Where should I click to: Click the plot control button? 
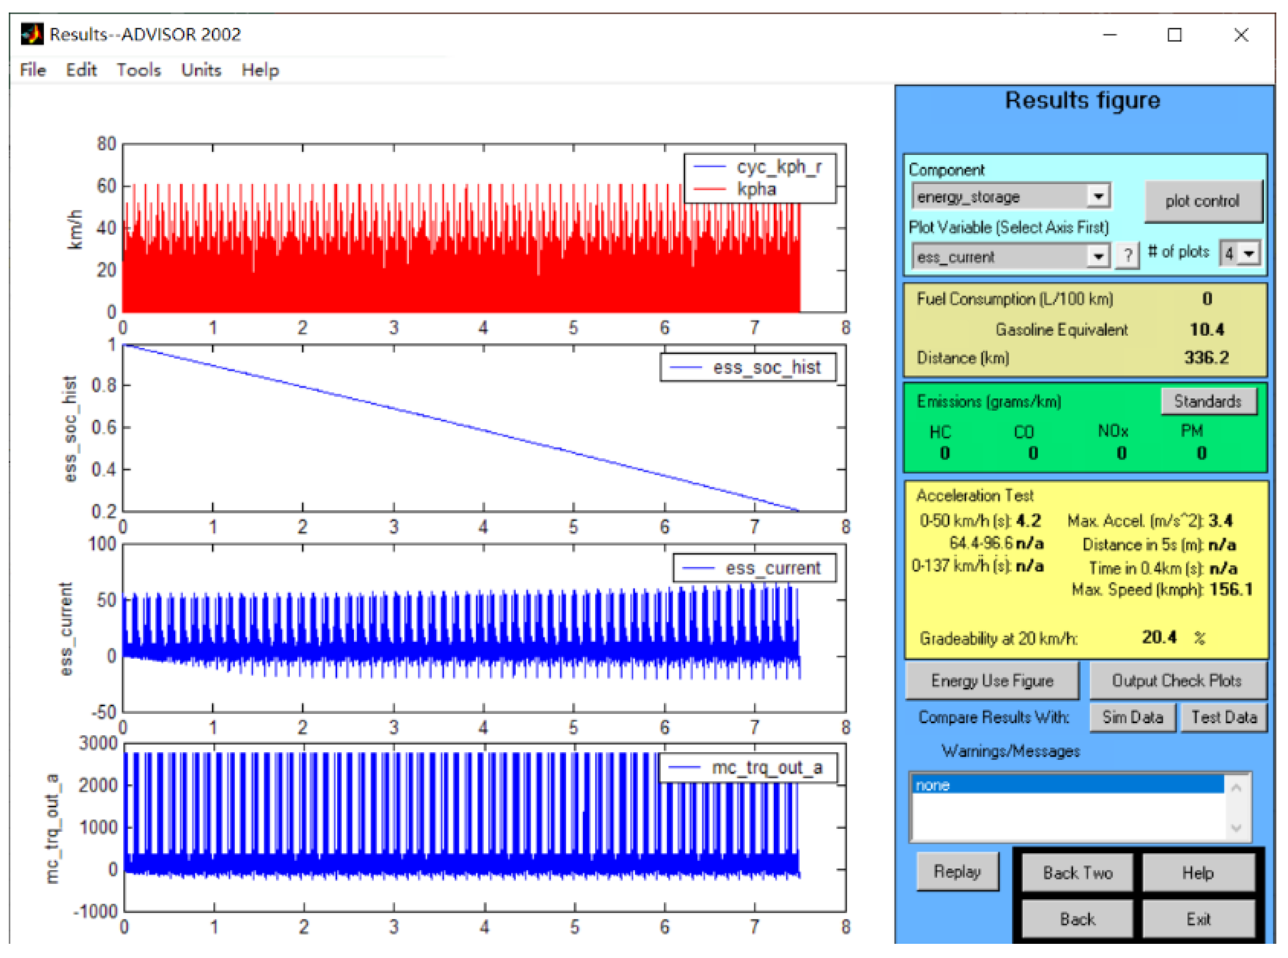[x=1202, y=201]
